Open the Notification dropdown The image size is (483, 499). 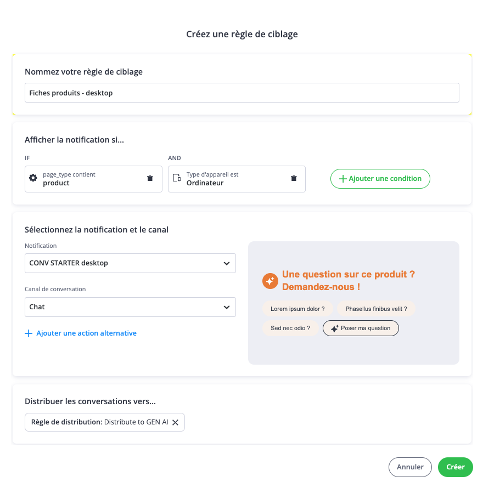click(x=130, y=263)
